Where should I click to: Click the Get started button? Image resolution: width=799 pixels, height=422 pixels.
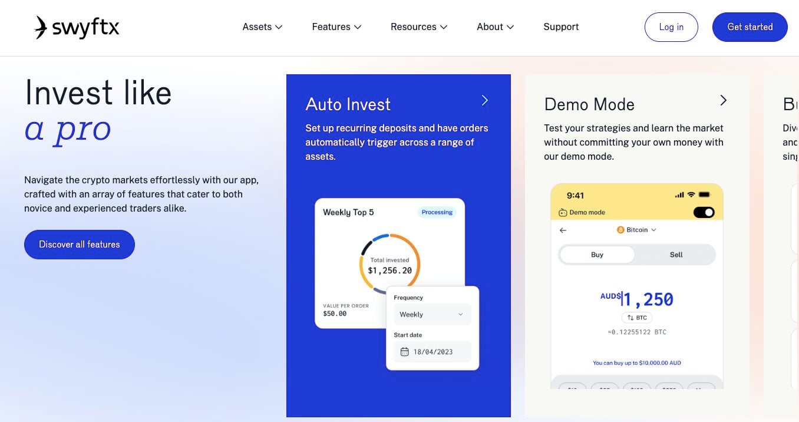pyautogui.click(x=750, y=27)
